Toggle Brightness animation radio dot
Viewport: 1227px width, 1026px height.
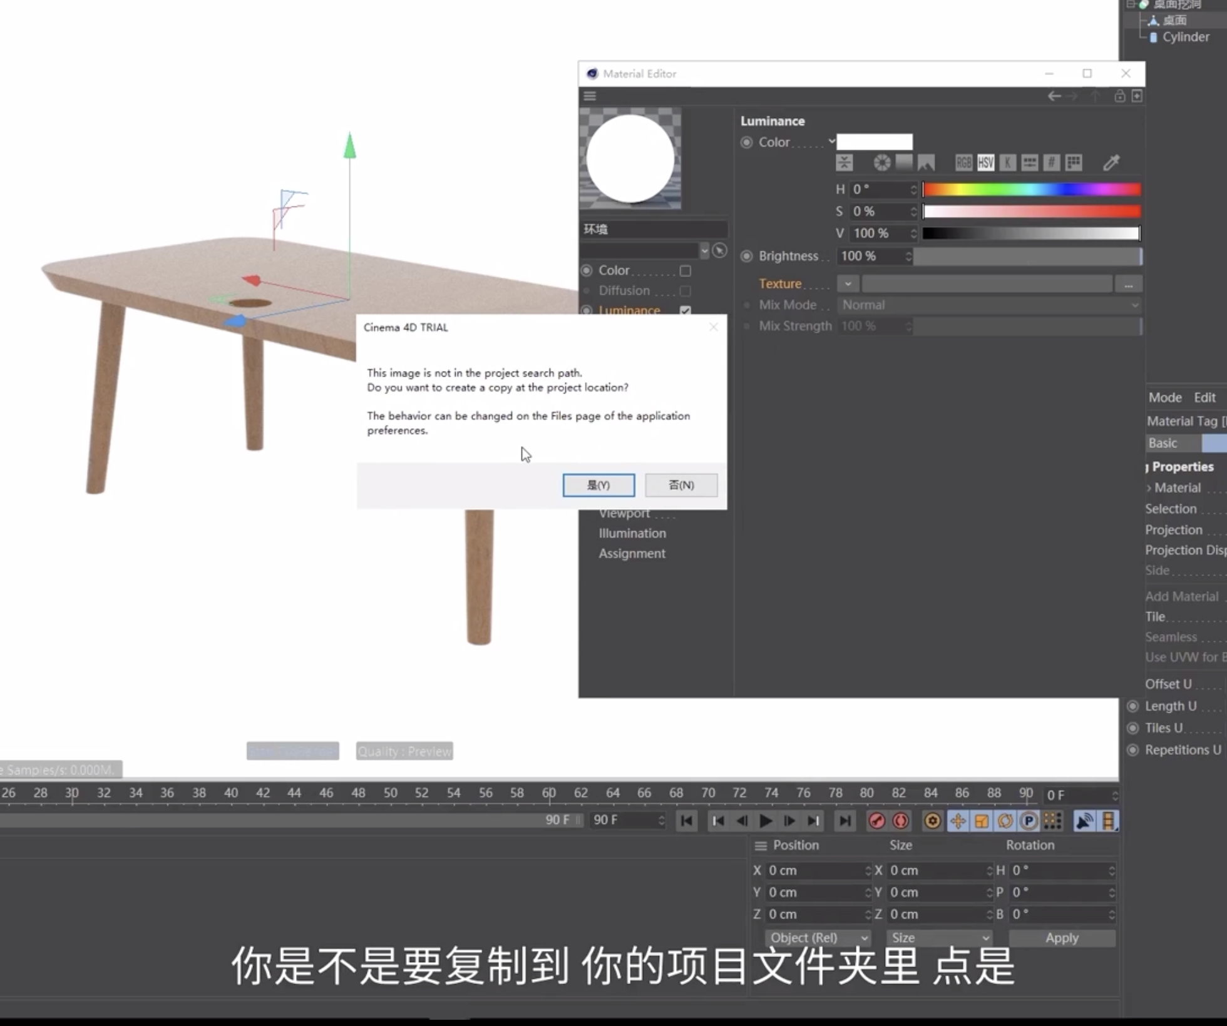[746, 256]
